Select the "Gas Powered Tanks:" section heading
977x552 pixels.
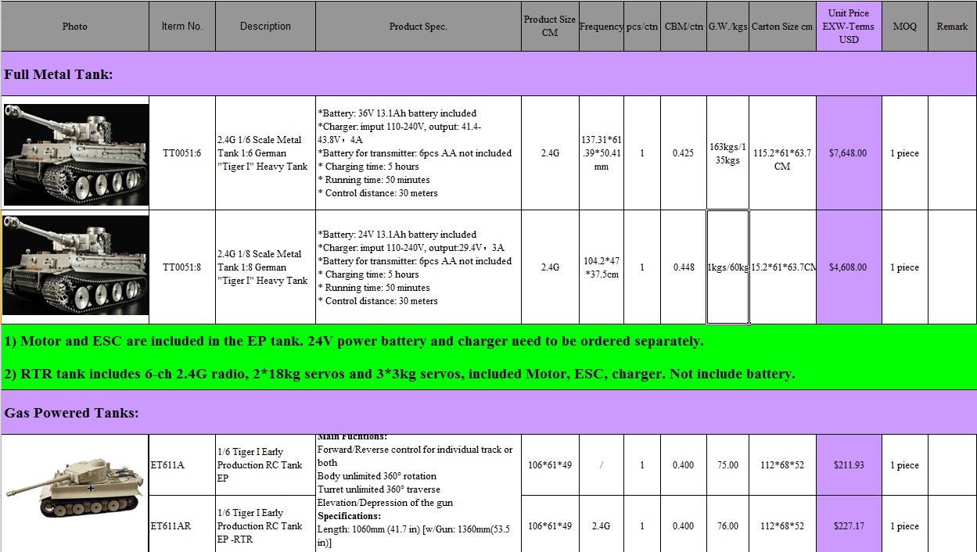click(488, 412)
